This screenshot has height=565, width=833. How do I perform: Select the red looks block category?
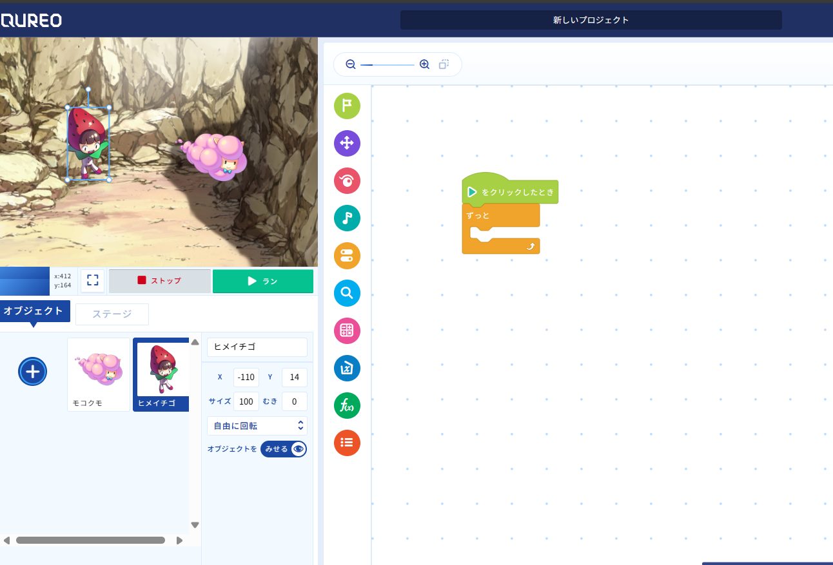(x=347, y=180)
